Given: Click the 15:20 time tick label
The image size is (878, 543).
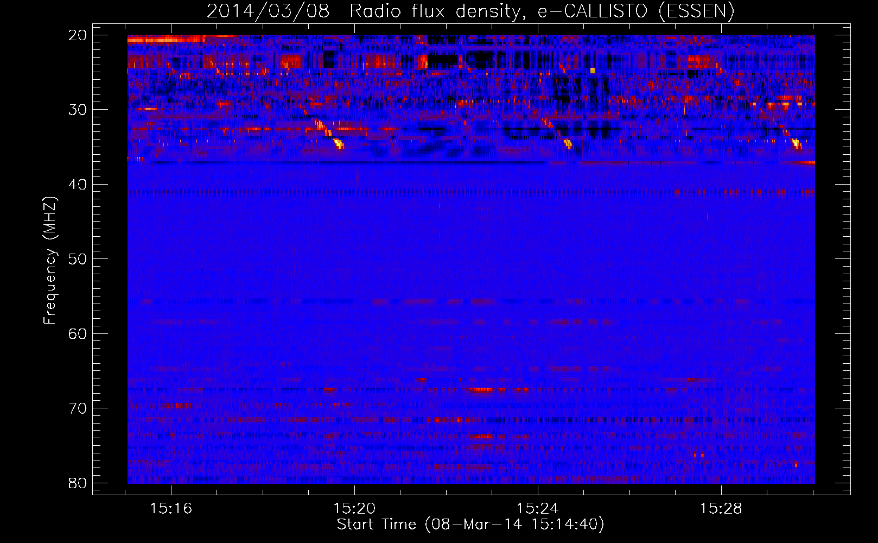Looking at the screenshot, I should (354, 509).
